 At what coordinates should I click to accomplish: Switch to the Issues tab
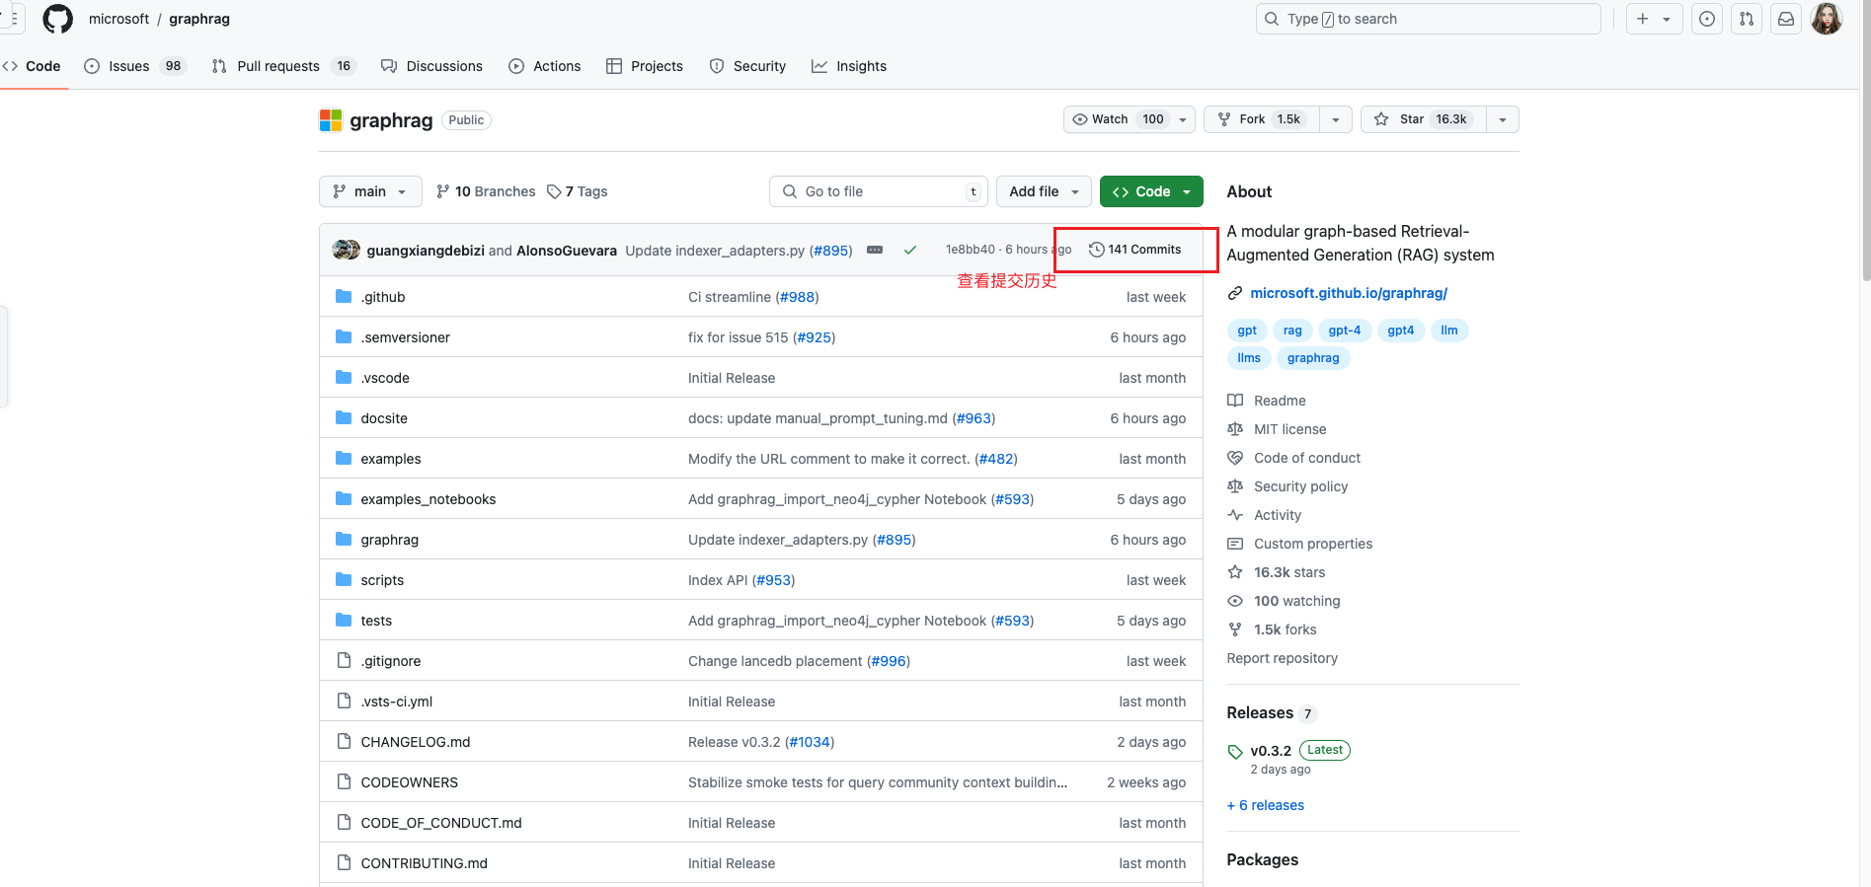[x=135, y=66]
